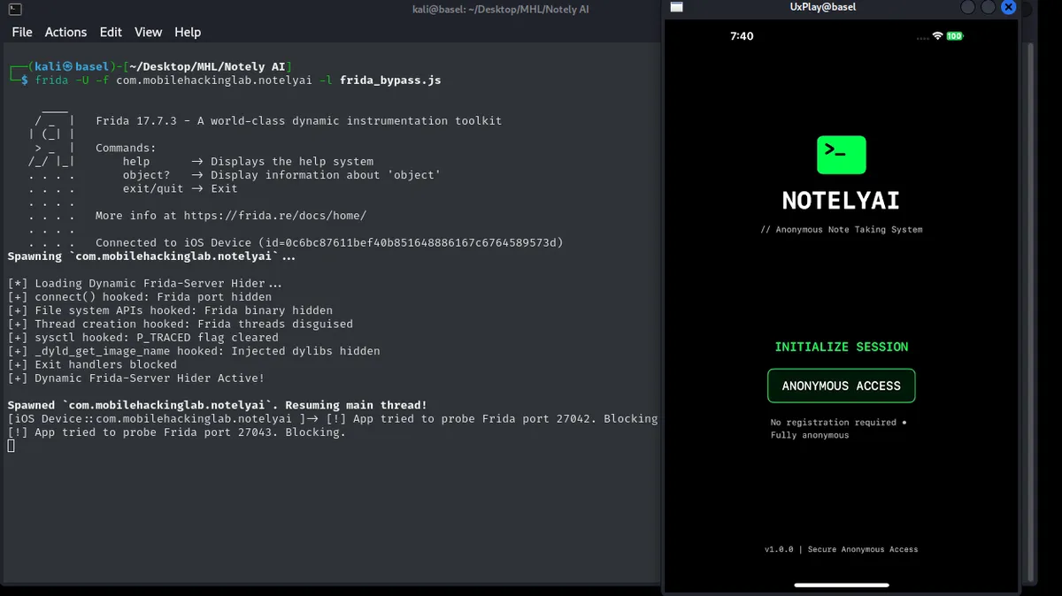
Task: Click the 'object?' command hint line
Action: pyautogui.click(x=281, y=175)
